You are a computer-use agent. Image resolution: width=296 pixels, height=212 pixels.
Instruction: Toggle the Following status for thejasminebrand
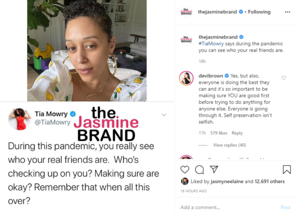[x=259, y=12]
